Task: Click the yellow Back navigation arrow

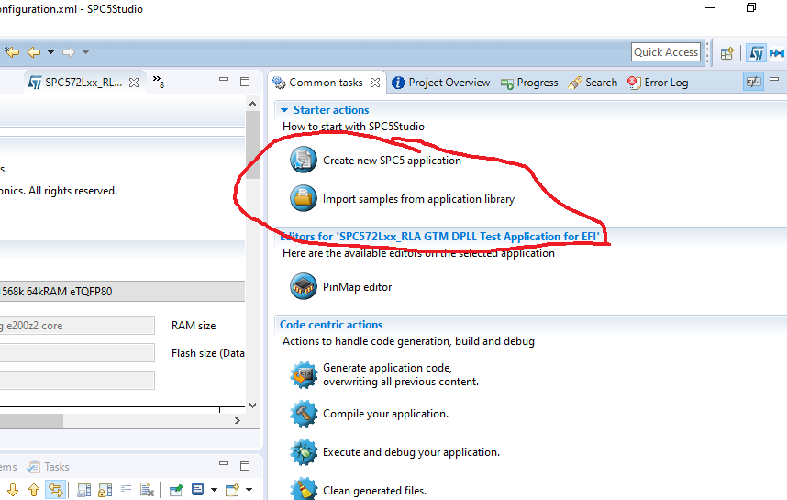Action: tap(34, 51)
